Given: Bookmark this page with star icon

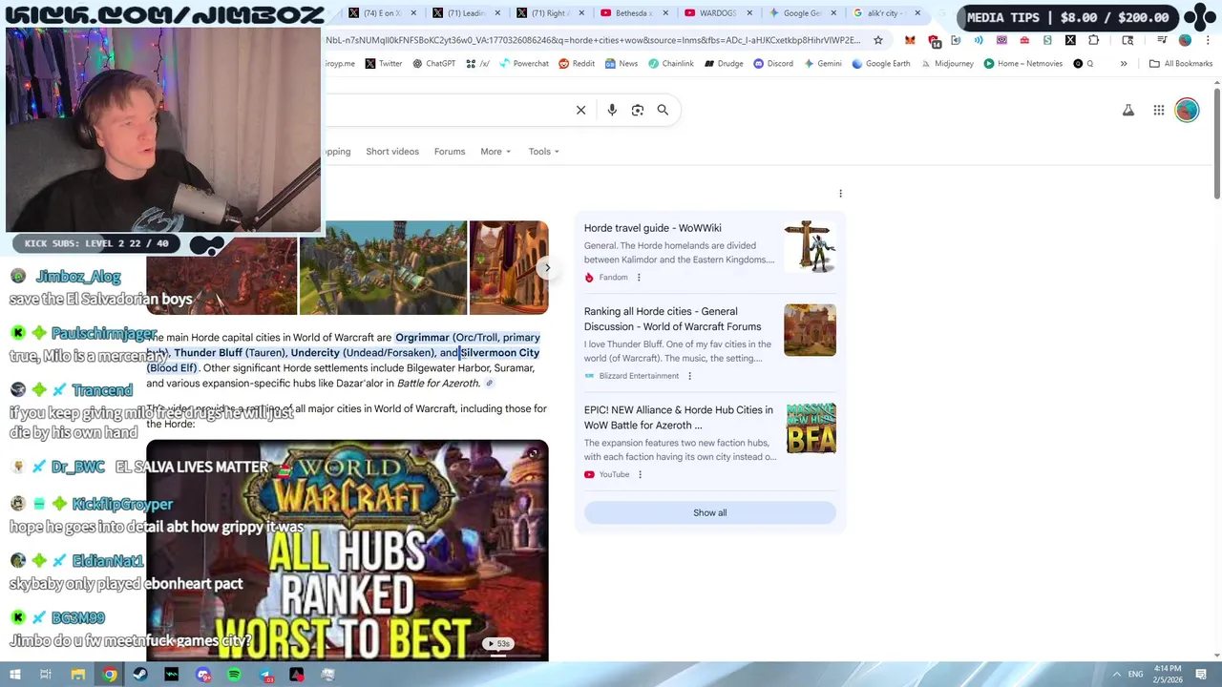Looking at the screenshot, I should tap(878, 40).
